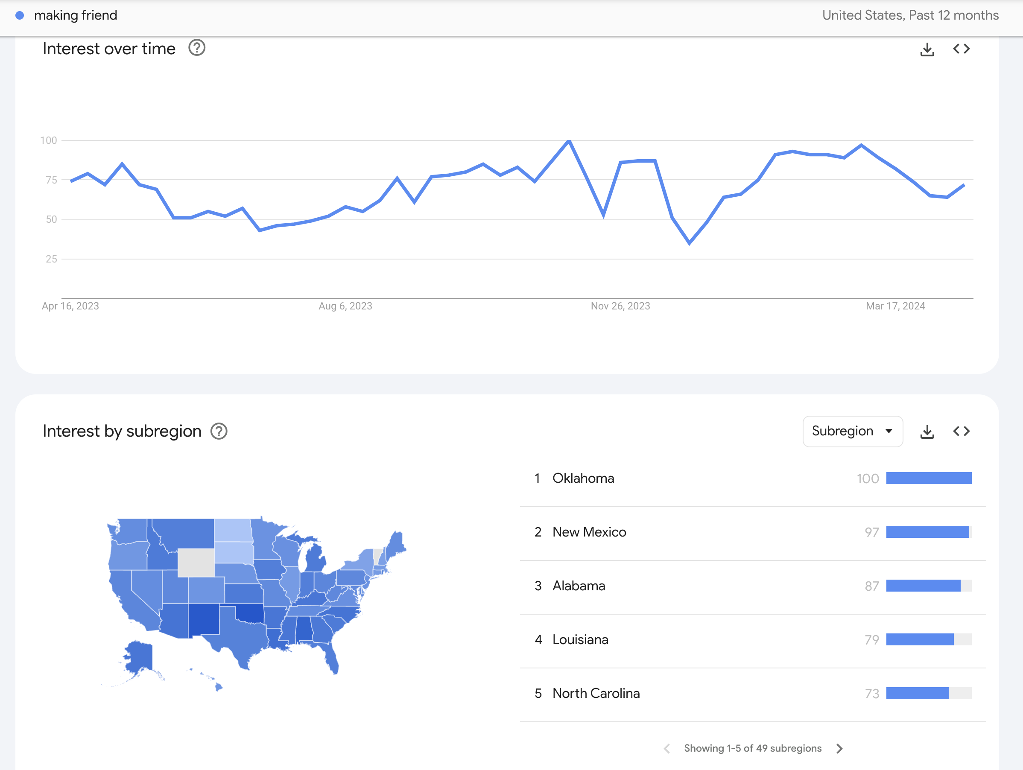Go to previous page of subregions
The width and height of the screenshot is (1023, 770).
point(666,748)
